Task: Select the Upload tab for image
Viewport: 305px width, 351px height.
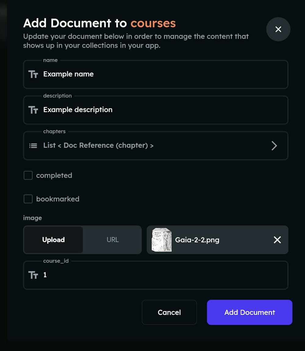Action: pos(53,240)
